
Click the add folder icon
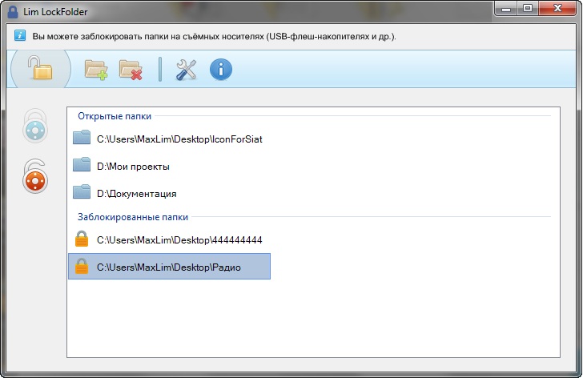coord(96,69)
